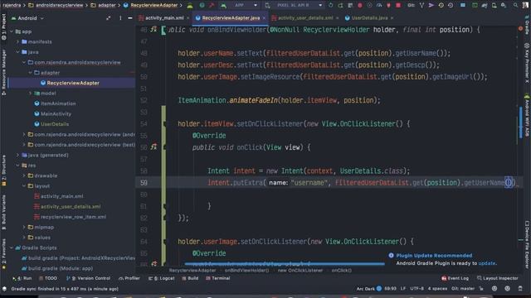Expand the values folder
The width and height of the screenshot is (531, 298).
click(x=24, y=238)
